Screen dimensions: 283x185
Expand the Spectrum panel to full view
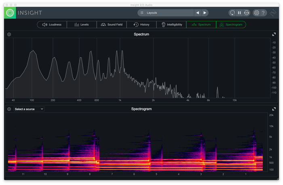point(274,34)
